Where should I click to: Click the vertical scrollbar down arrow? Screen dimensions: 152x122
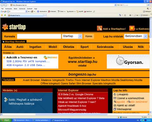click(x=150, y=112)
